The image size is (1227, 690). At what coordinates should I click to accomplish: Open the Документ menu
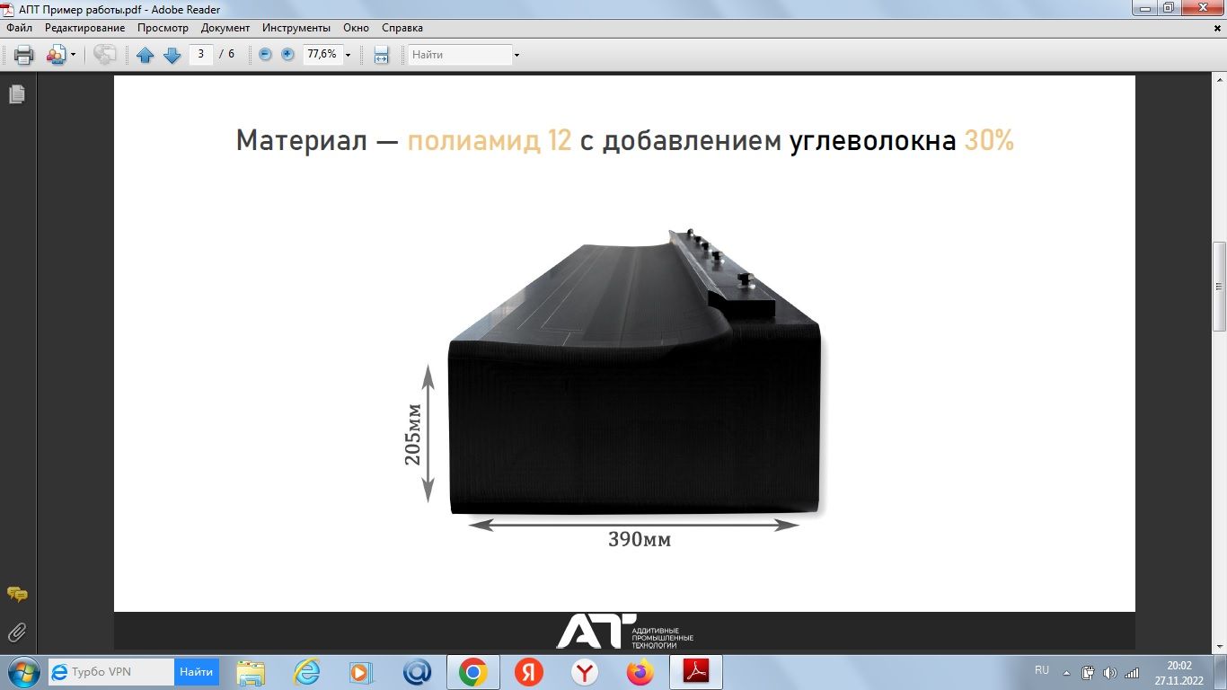[x=225, y=28]
